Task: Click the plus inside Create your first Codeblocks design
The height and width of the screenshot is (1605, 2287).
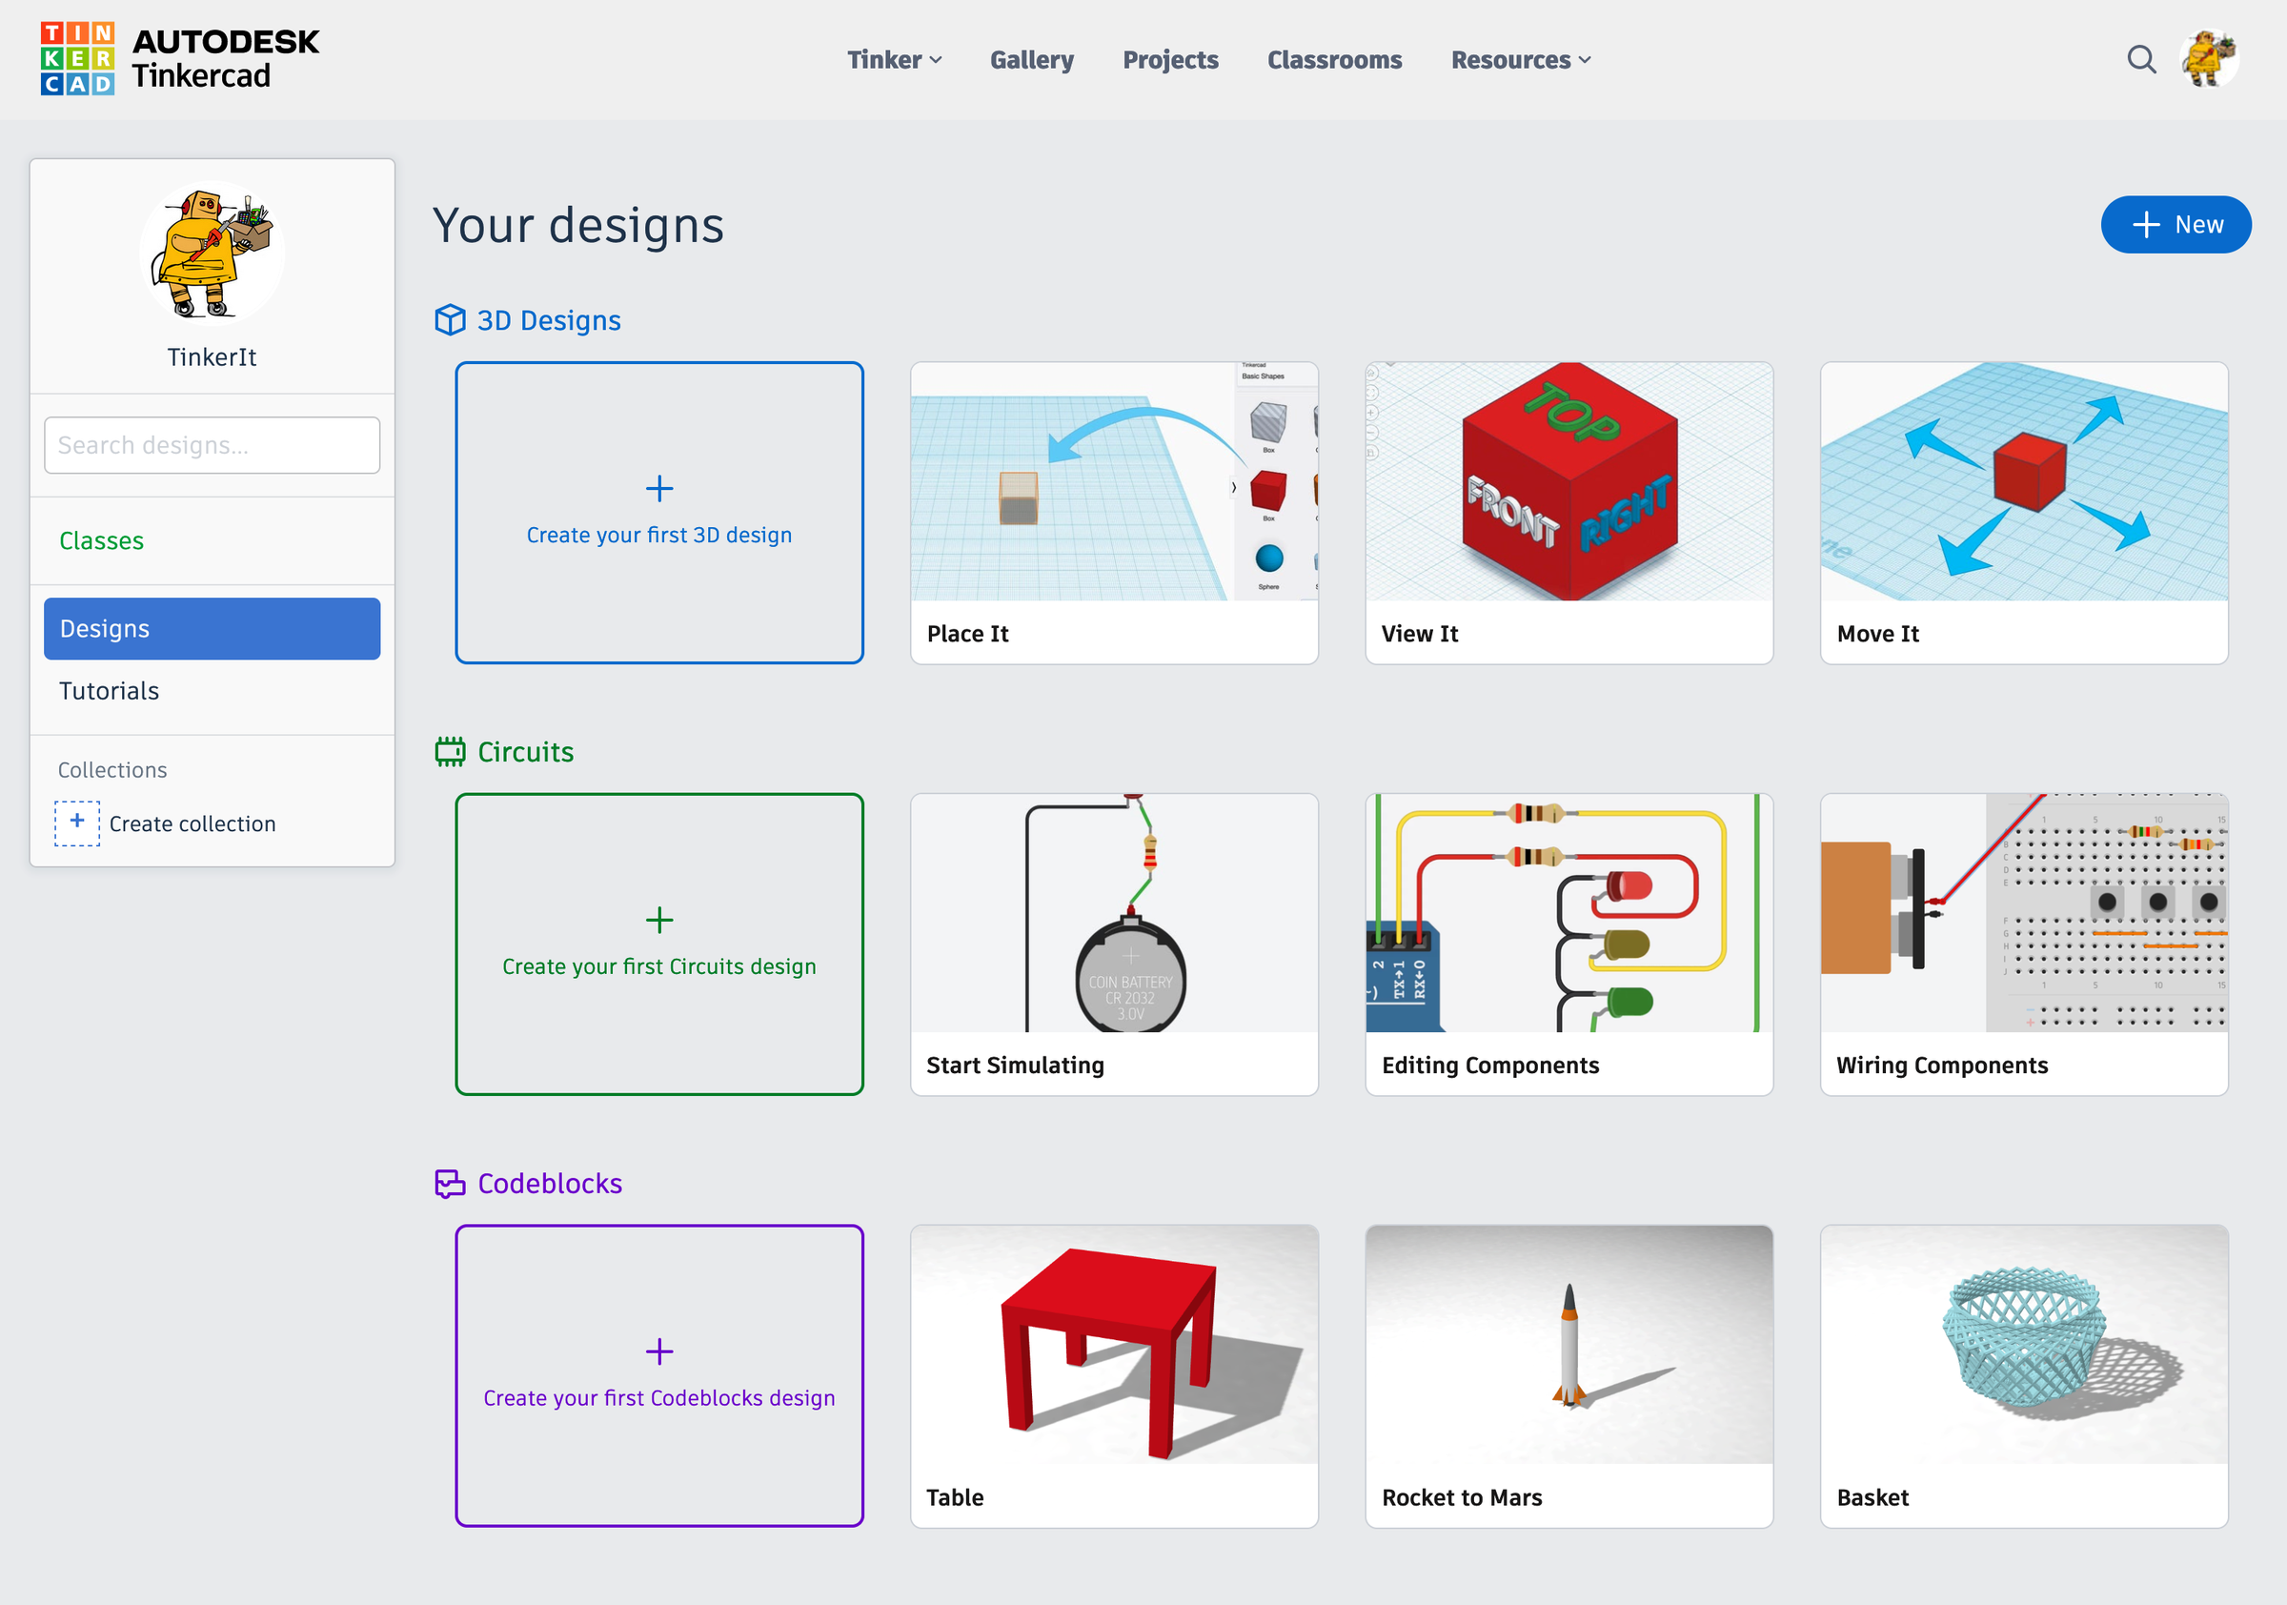Action: coord(658,1351)
